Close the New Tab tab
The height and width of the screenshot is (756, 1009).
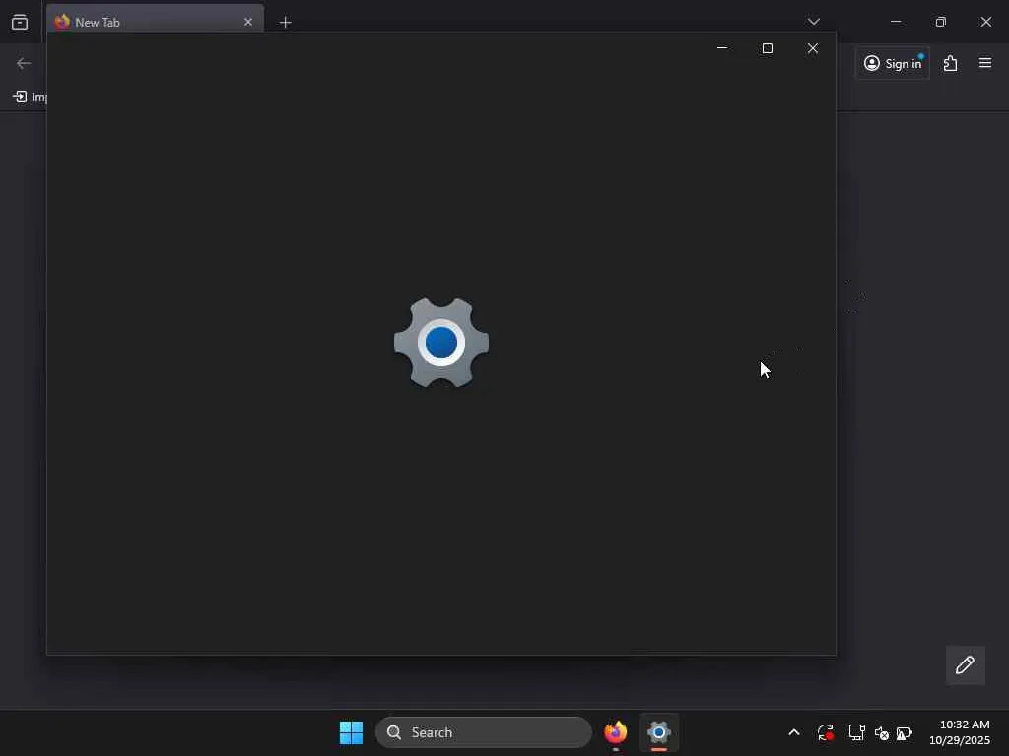click(x=248, y=22)
